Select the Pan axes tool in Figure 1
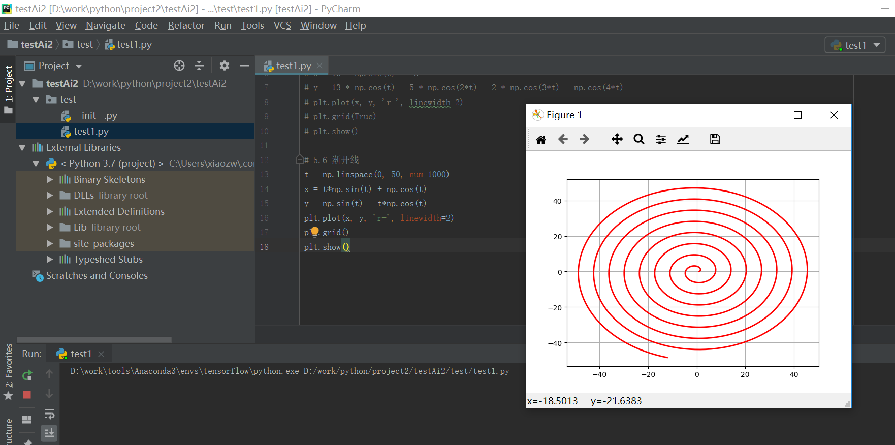The width and height of the screenshot is (895, 445). click(617, 139)
